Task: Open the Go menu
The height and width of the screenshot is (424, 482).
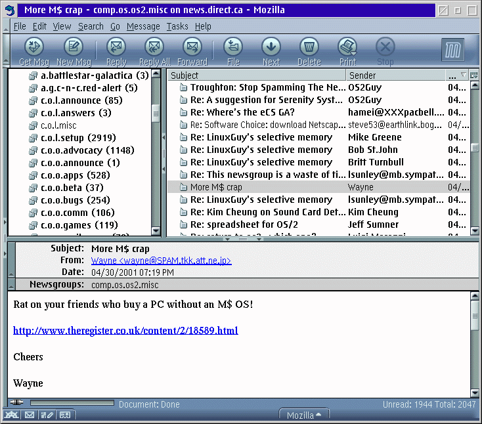Action: pyautogui.click(x=115, y=26)
